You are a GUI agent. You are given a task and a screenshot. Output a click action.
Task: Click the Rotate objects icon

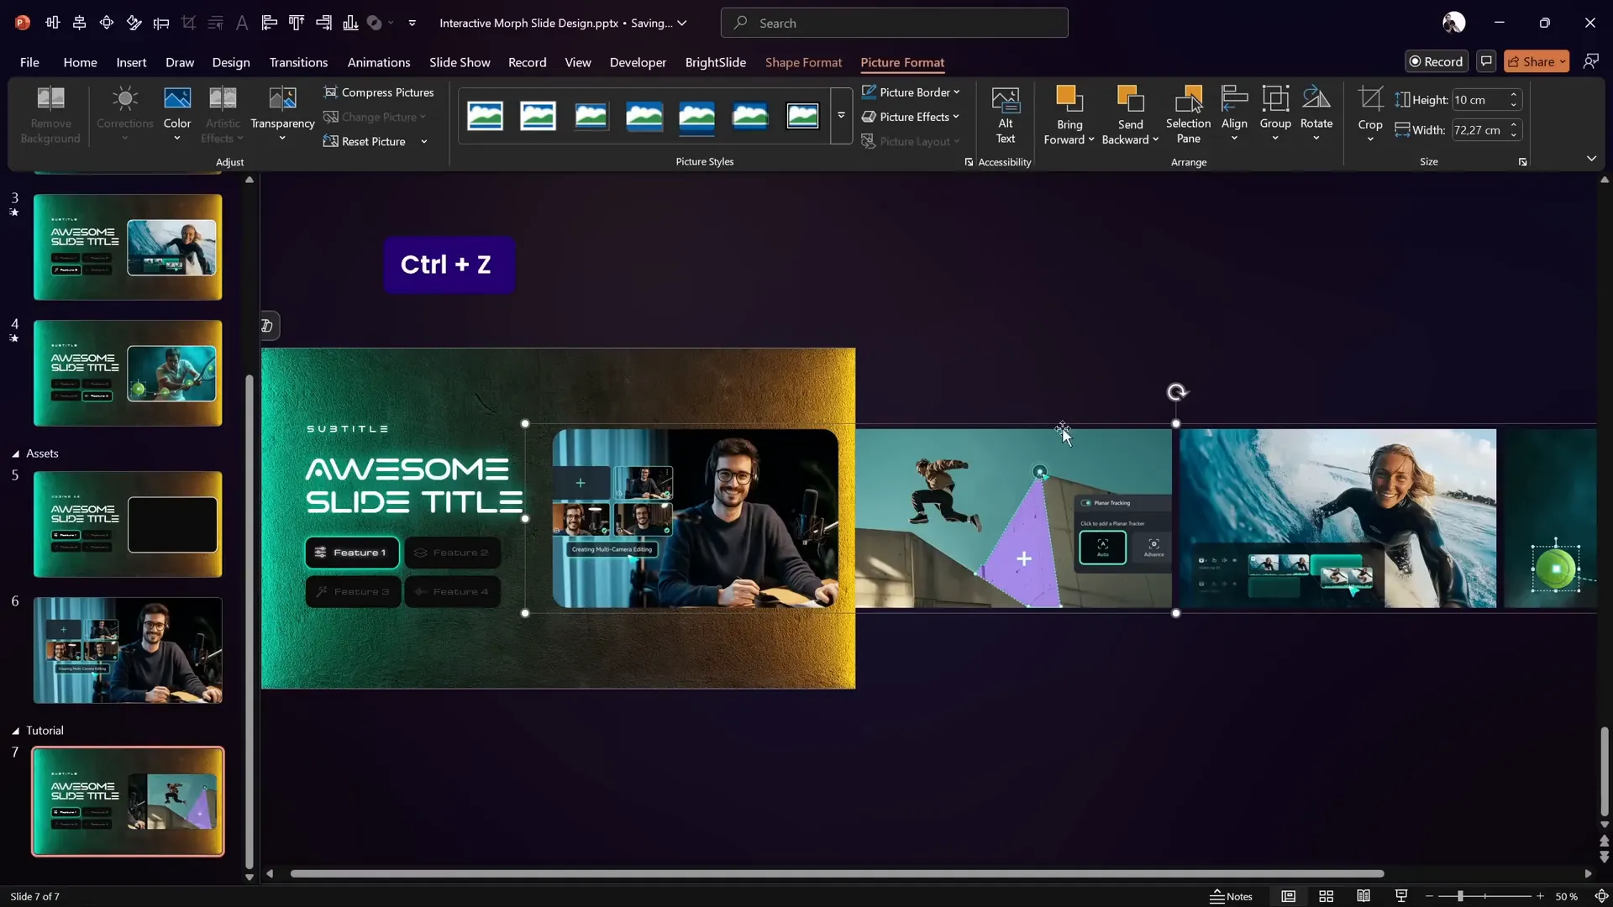pyautogui.click(x=1316, y=99)
